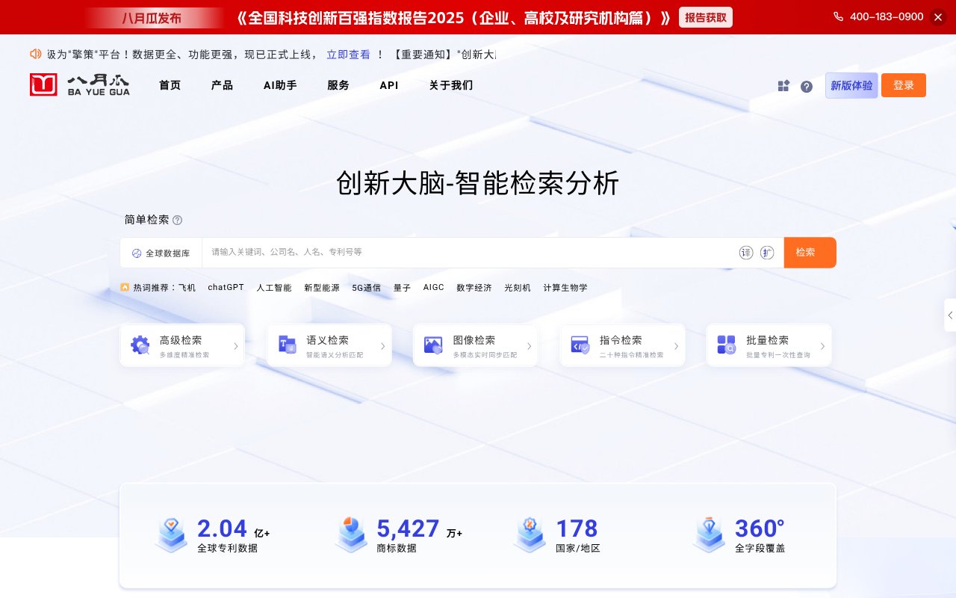Click the speaker icon on the announcement bar
Image resolution: width=956 pixels, height=598 pixels.
coord(36,54)
